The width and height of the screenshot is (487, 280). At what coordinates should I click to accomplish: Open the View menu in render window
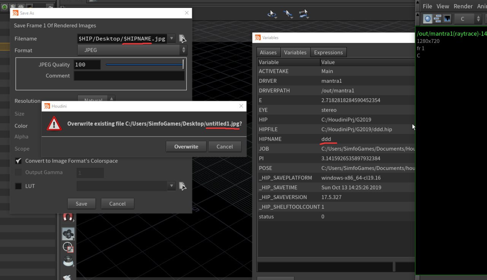[442, 6]
